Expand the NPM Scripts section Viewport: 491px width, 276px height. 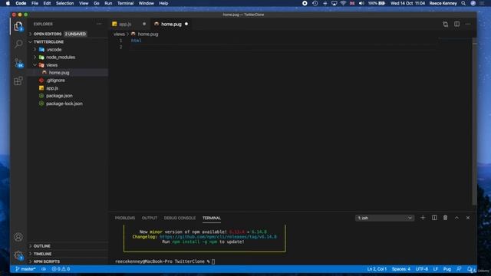coord(68,261)
